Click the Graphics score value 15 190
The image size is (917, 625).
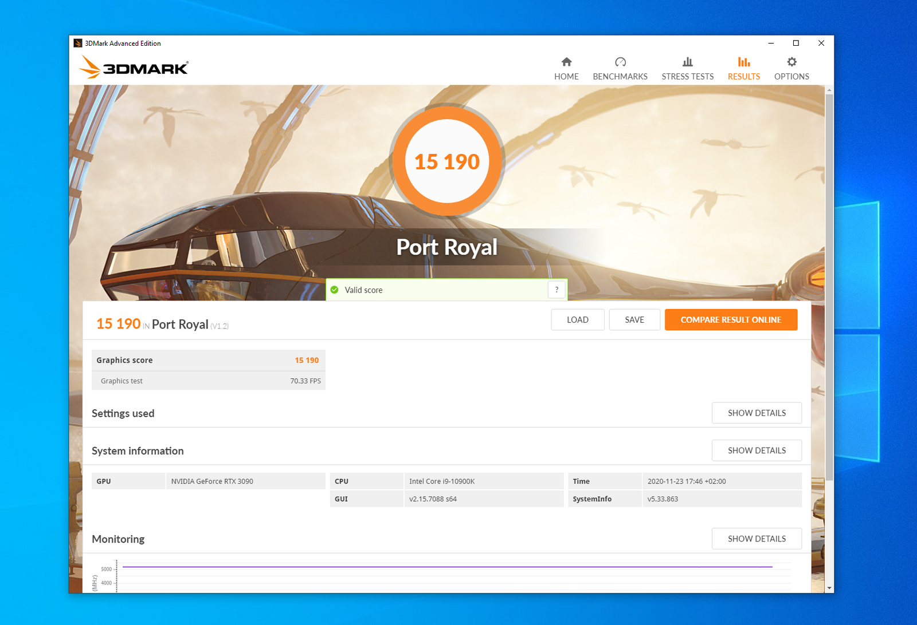(x=307, y=360)
